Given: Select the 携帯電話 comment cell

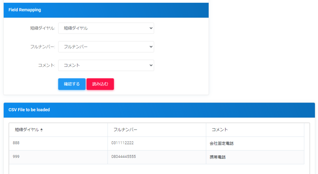Looking at the screenshot, I should 217,157.
